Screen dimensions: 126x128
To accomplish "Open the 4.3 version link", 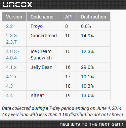I will (9, 86).
